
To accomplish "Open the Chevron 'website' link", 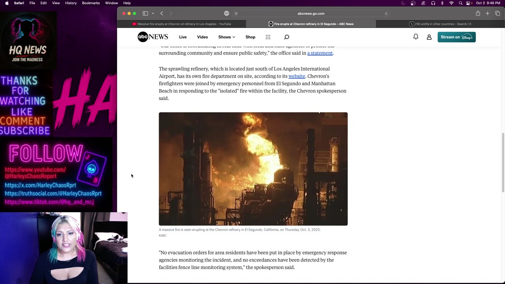I will [x=297, y=76].
